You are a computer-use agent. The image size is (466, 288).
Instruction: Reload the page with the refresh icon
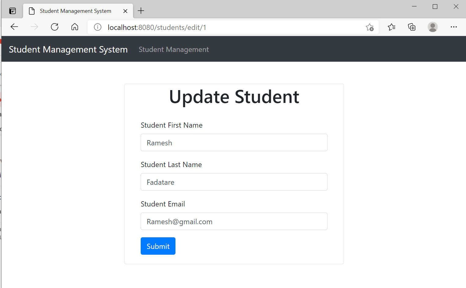[x=55, y=27]
